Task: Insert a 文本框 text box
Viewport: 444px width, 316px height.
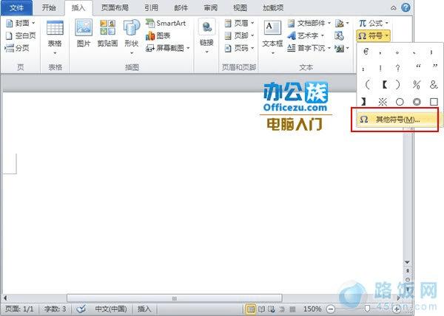Action: click(x=272, y=37)
